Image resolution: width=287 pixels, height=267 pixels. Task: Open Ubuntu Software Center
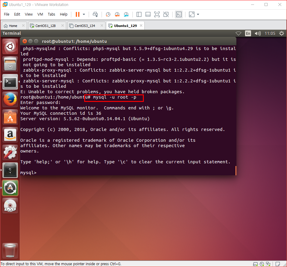coord(10,117)
